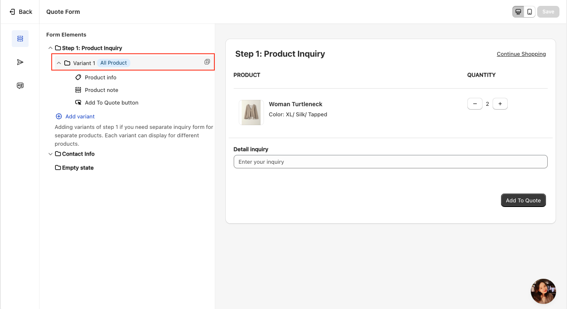Collapse the Variant 1 tree node
Viewport: 567px width, 309px height.
pos(59,63)
